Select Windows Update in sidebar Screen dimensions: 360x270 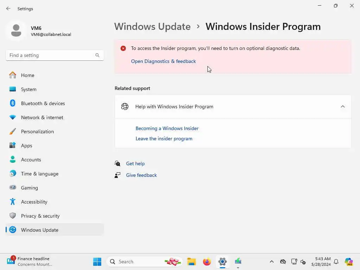(54, 230)
